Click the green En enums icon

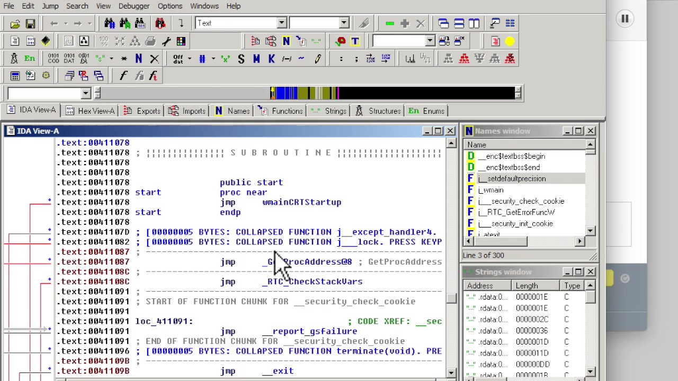coord(30,59)
